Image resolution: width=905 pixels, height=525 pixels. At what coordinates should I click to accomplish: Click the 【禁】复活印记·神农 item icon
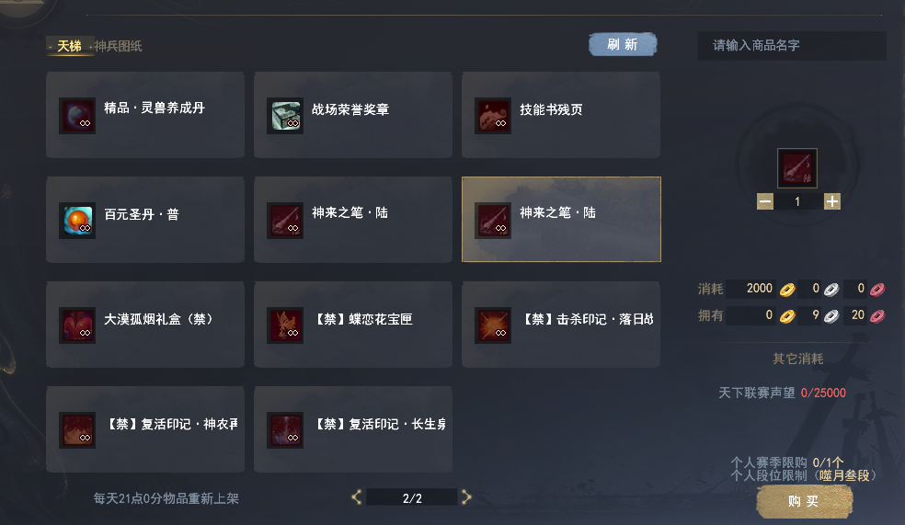(77, 430)
